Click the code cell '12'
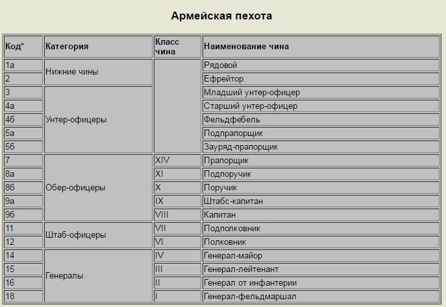The height and width of the screenshot is (307, 446). coord(23,242)
